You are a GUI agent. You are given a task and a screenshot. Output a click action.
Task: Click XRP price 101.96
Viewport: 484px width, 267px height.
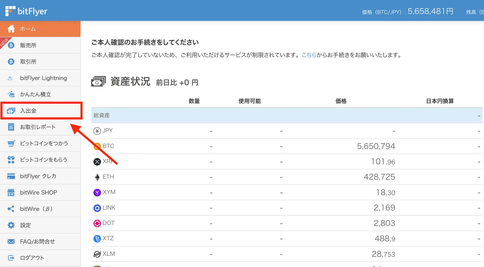pyautogui.click(x=383, y=162)
